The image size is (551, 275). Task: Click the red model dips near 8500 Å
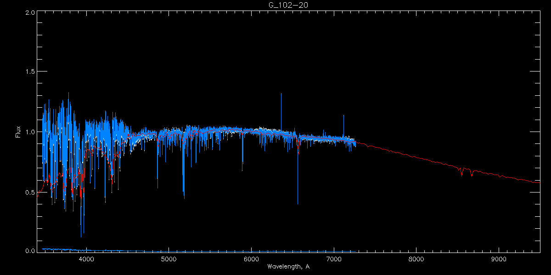(467, 172)
